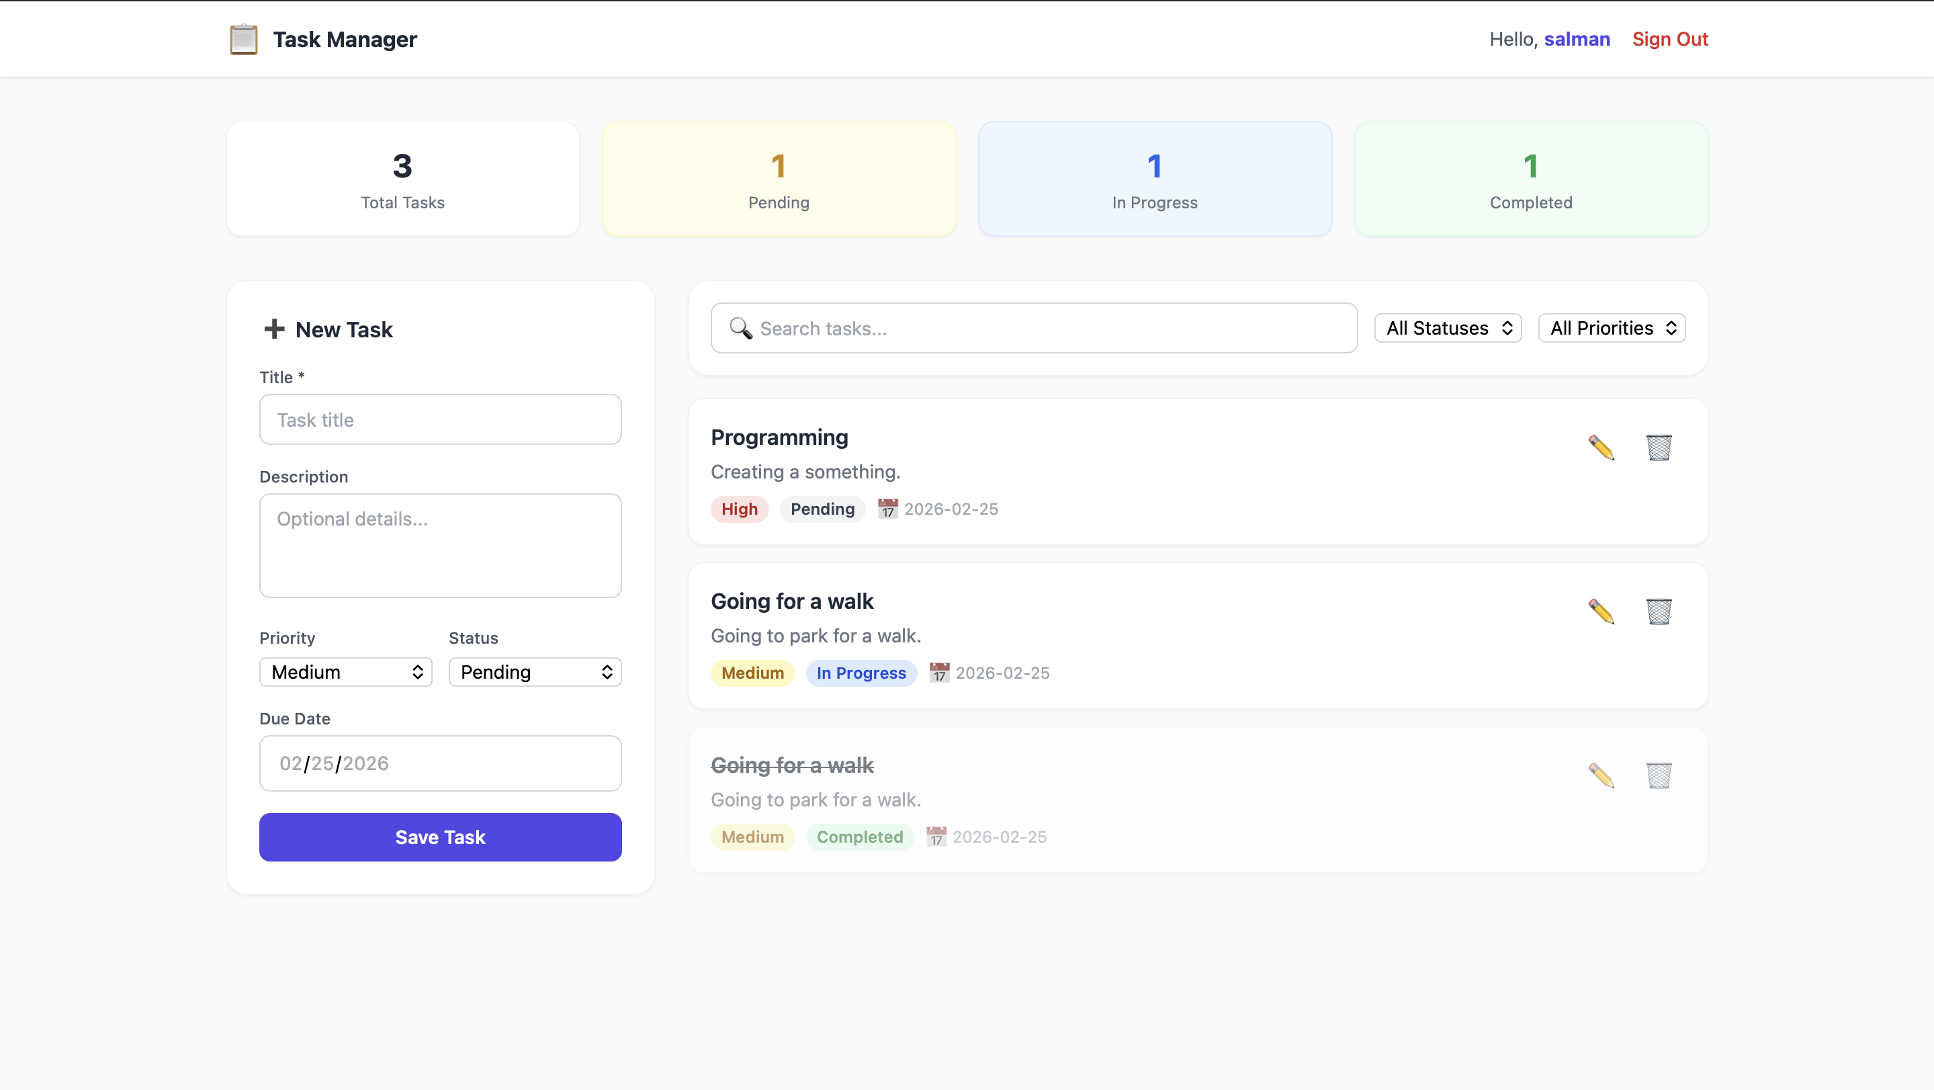Click Medium badge on Completed walk task
Image resolution: width=1934 pixels, height=1090 pixels.
pyautogui.click(x=752, y=836)
